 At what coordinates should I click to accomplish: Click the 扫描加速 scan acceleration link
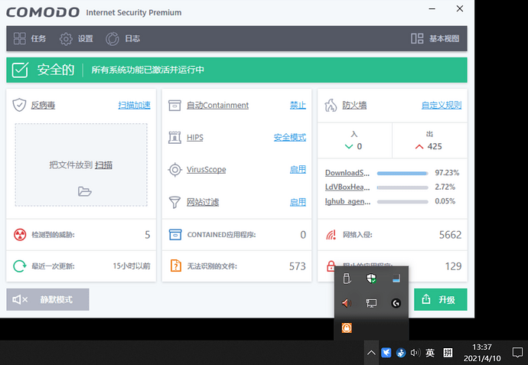pos(135,106)
